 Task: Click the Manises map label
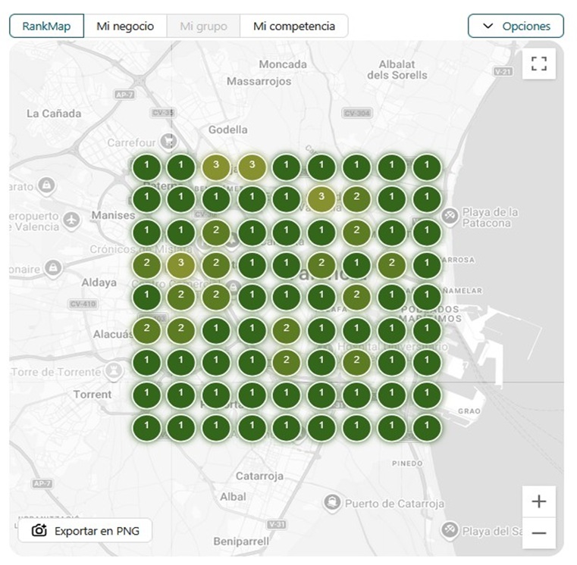click(x=113, y=215)
